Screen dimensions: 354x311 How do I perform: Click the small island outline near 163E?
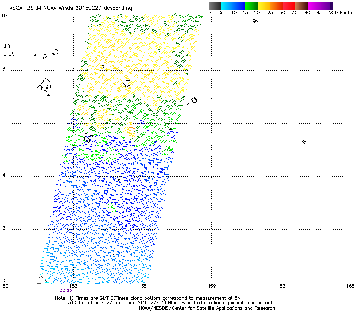pos(304,142)
